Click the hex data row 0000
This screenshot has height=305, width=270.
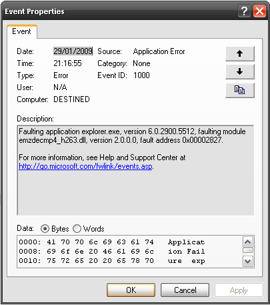pos(112,242)
